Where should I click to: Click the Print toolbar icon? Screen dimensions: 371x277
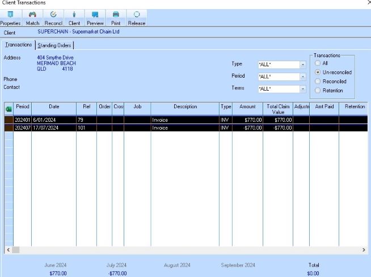click(x=116, y=18)
